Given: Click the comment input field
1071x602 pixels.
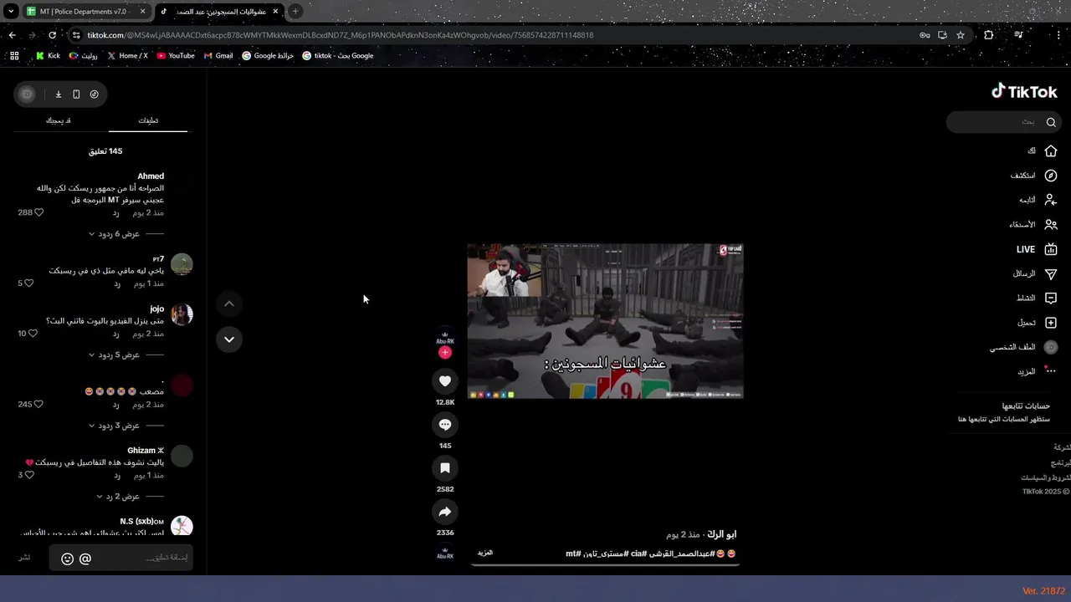Looking at the screenshot, I should [x=121, y=559].
